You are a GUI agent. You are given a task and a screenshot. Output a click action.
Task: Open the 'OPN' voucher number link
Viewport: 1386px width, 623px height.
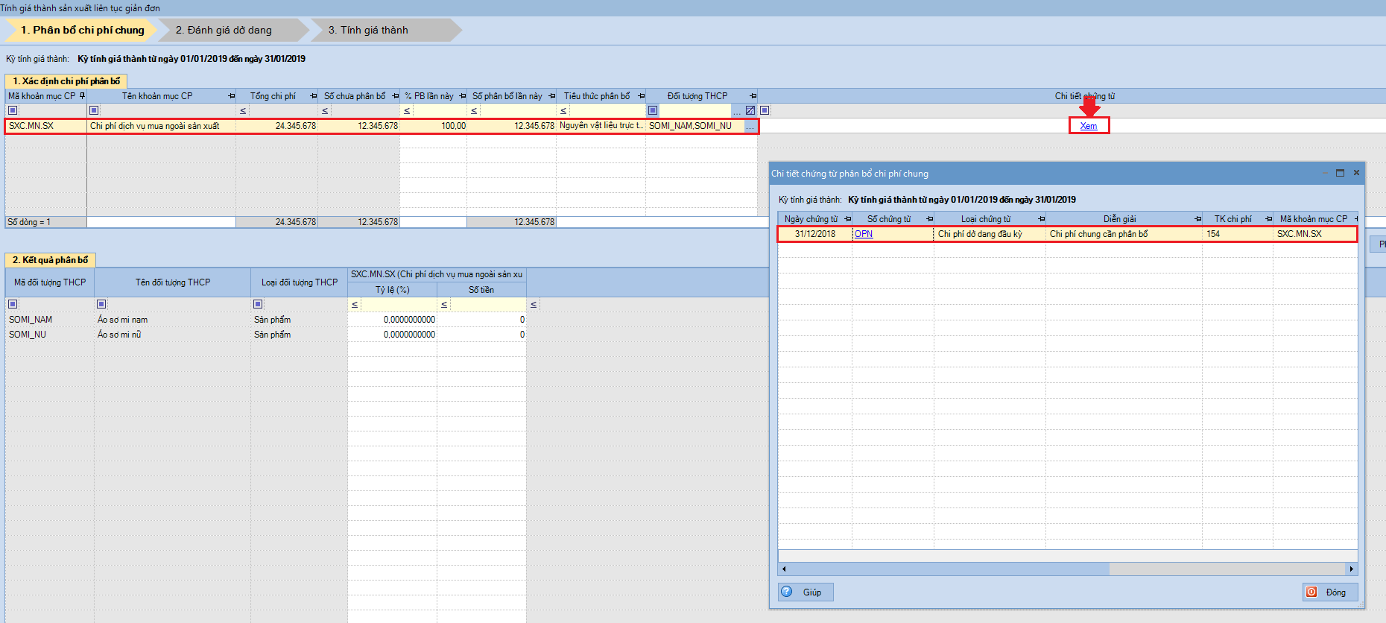pyautogui.click(x=864, y=234)
